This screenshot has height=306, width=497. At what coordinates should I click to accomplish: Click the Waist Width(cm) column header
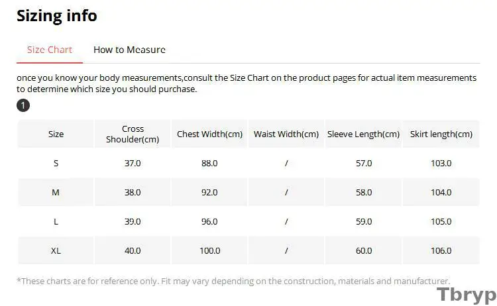point(286,134)
